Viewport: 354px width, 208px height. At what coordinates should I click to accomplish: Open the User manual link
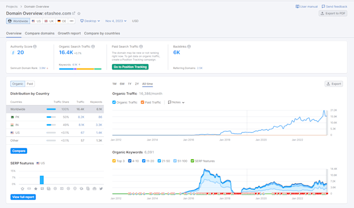pos(307,7)
